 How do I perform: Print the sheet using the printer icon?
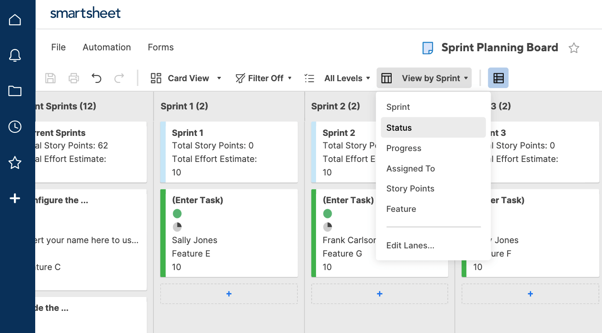coord(73,78)
